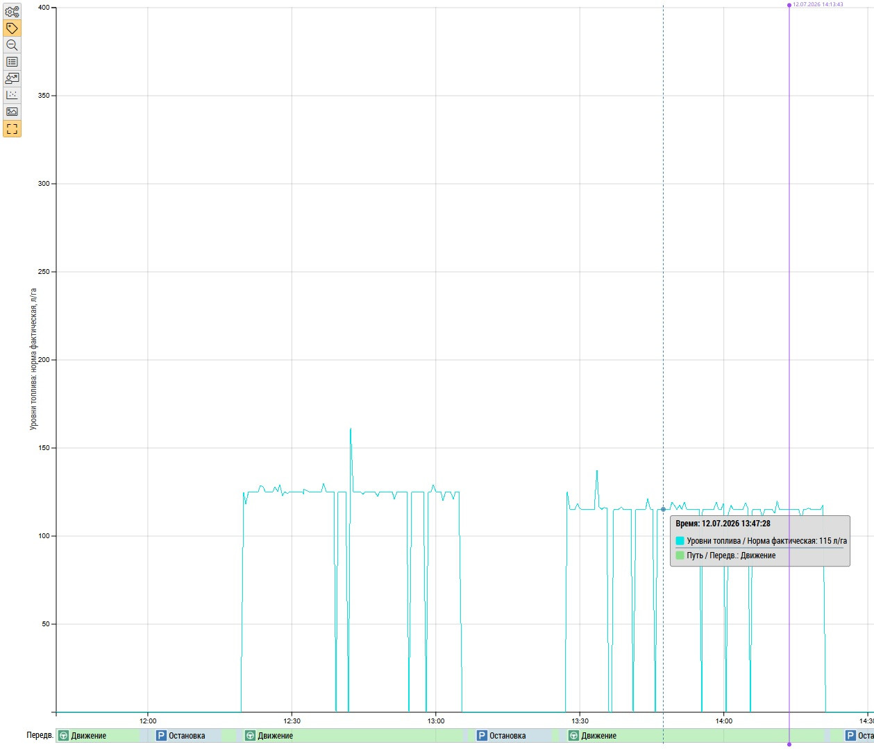
Task: Select the scatter points chart icon
Action: [12, 95]
